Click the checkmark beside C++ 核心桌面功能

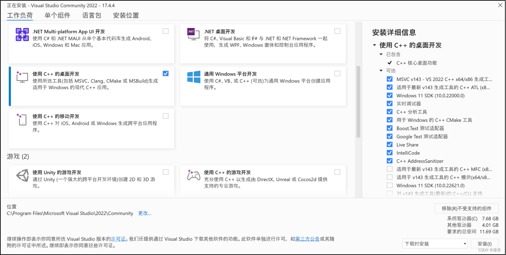click(389, 63)
